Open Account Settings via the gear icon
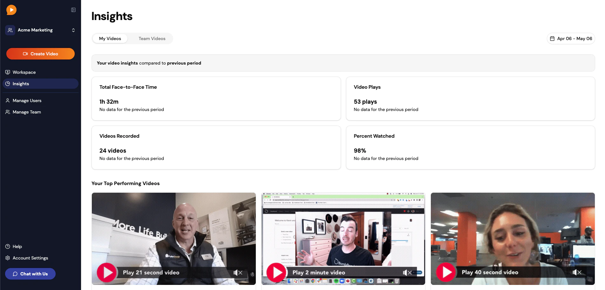Viewport: 605px width, 290px height. click(x=7, y=258)
